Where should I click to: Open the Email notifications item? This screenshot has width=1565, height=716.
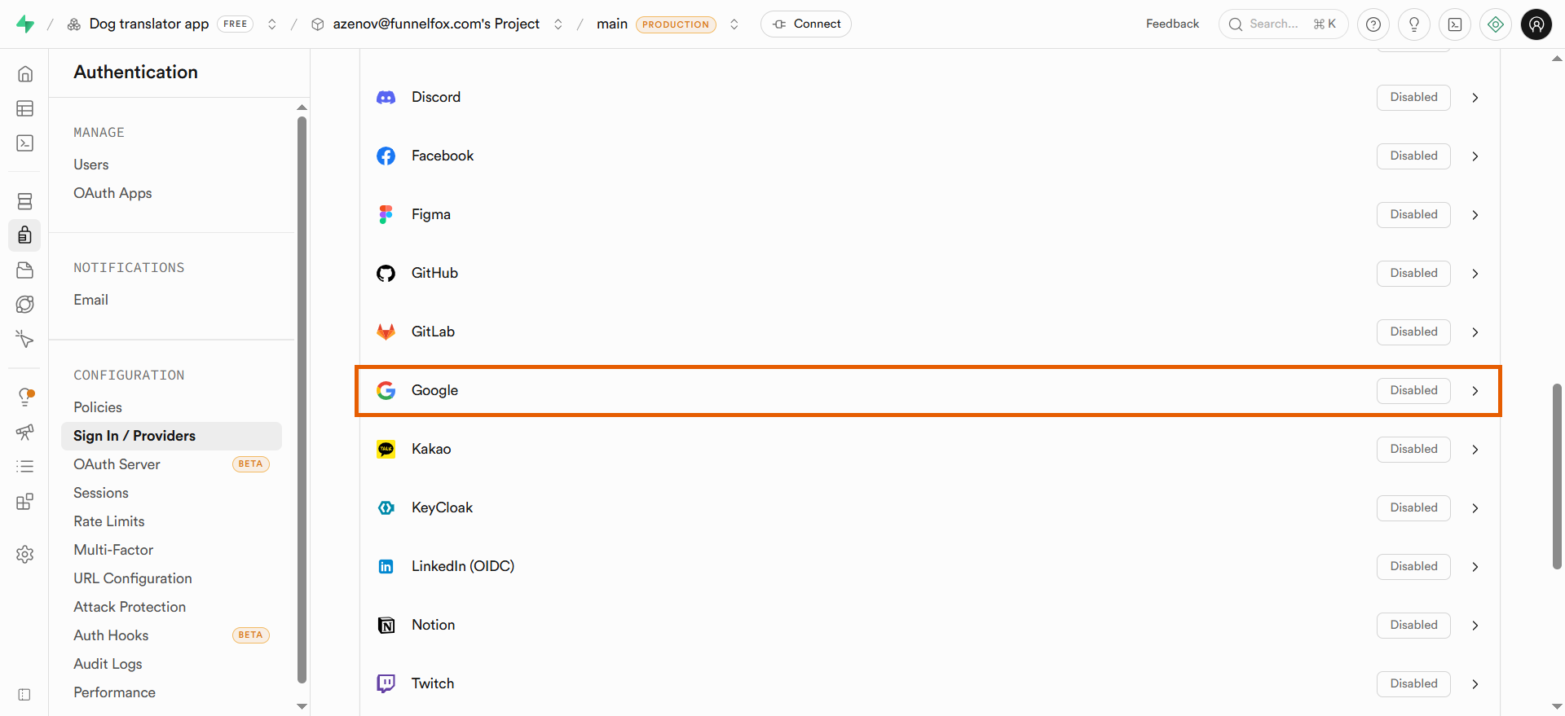[90, 300]
